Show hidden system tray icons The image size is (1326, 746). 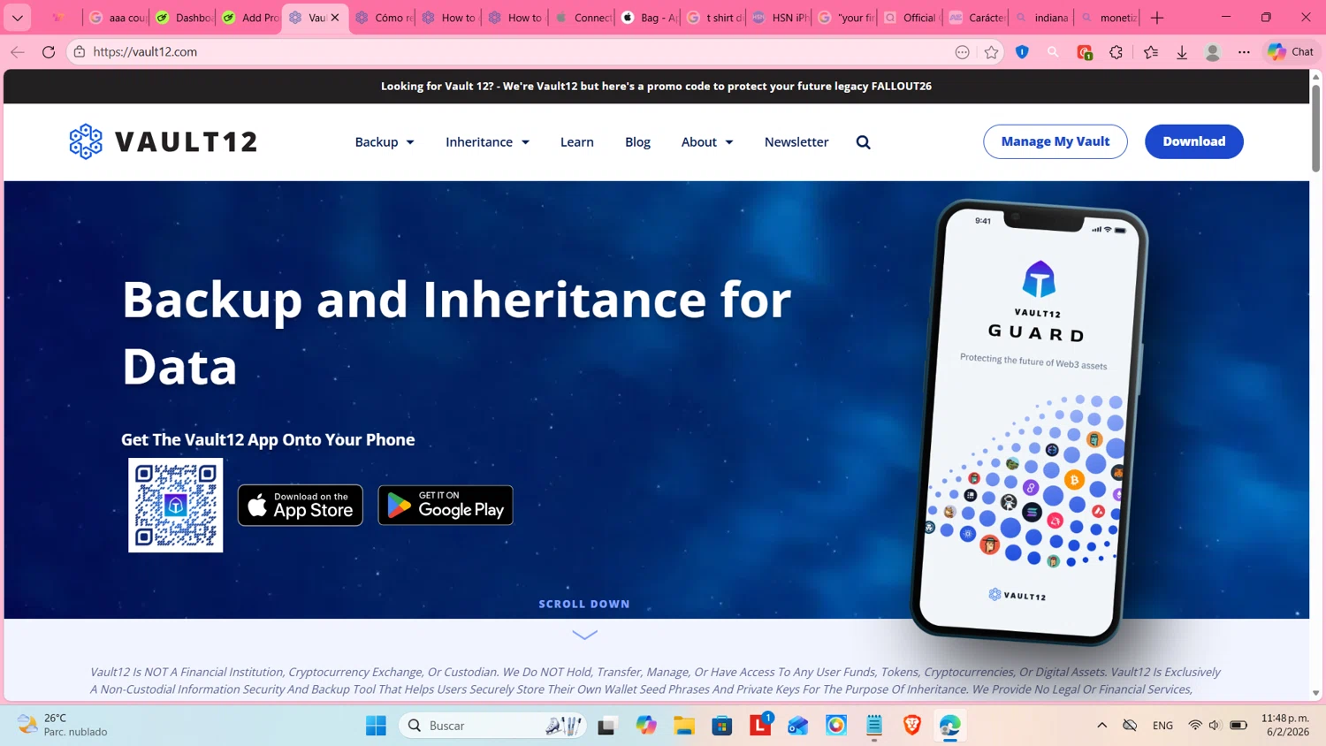click(x=1101, y=726)
